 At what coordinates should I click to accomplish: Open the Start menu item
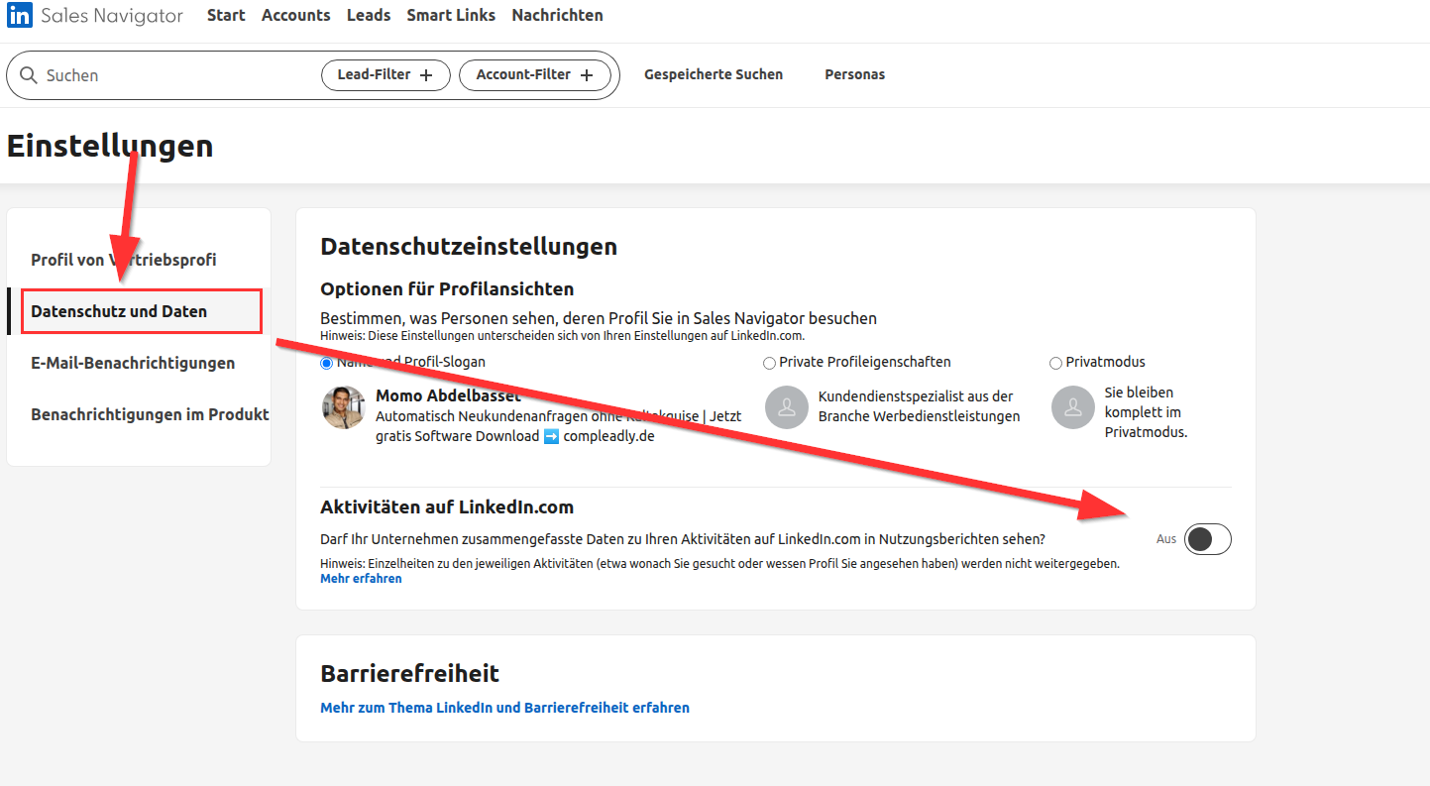click(226, 16)
